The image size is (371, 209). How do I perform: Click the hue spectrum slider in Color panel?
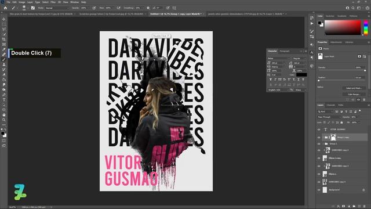tap(366, 28)
